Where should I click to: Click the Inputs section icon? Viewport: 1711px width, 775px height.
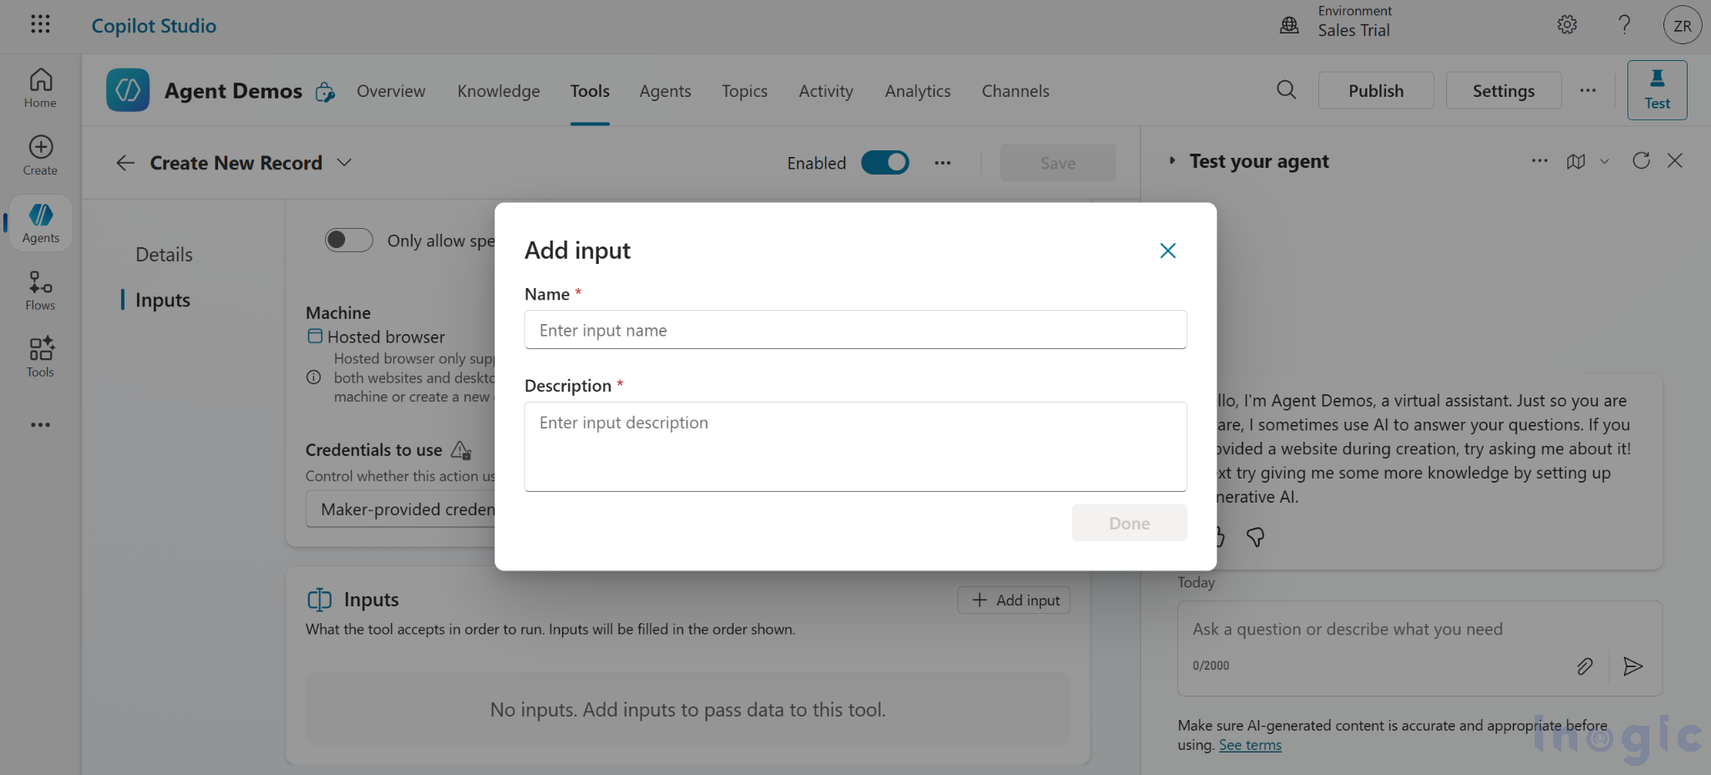(319, 600)
